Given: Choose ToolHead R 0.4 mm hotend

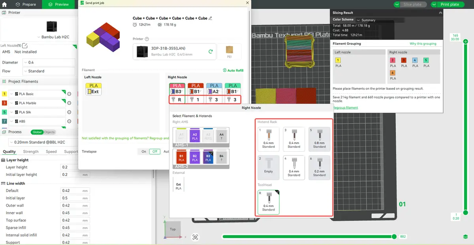Looking at the screenshot, I should click(269, 202).
